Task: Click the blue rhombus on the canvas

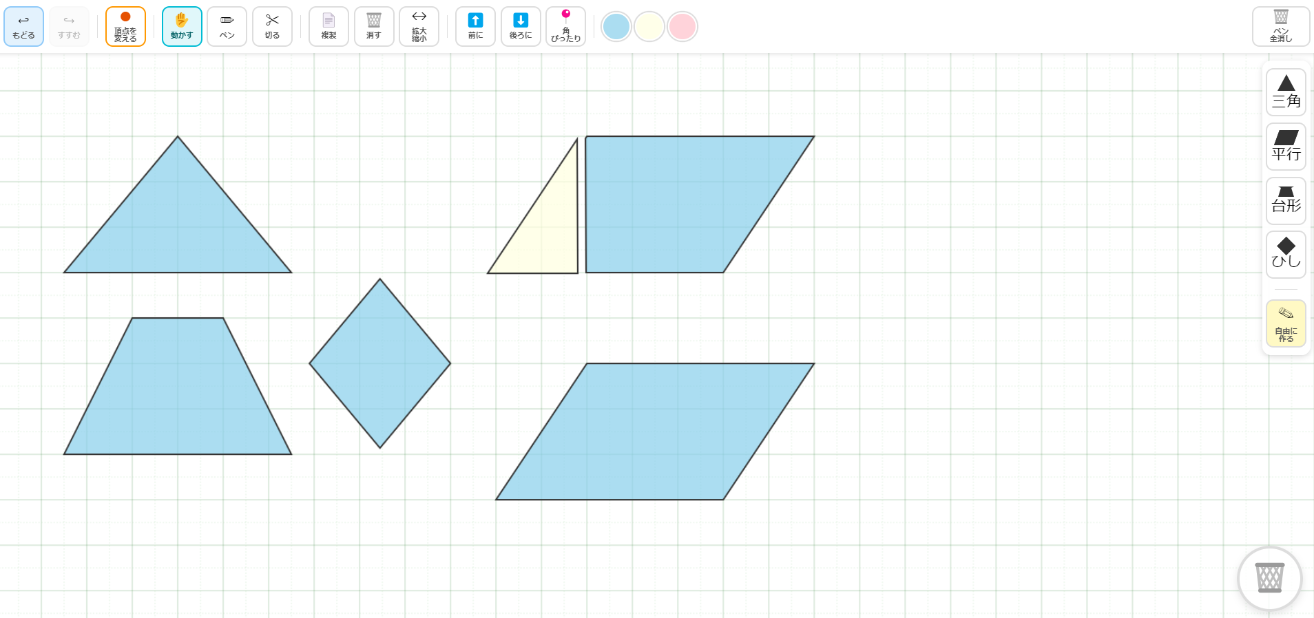Action: [379, 363]
